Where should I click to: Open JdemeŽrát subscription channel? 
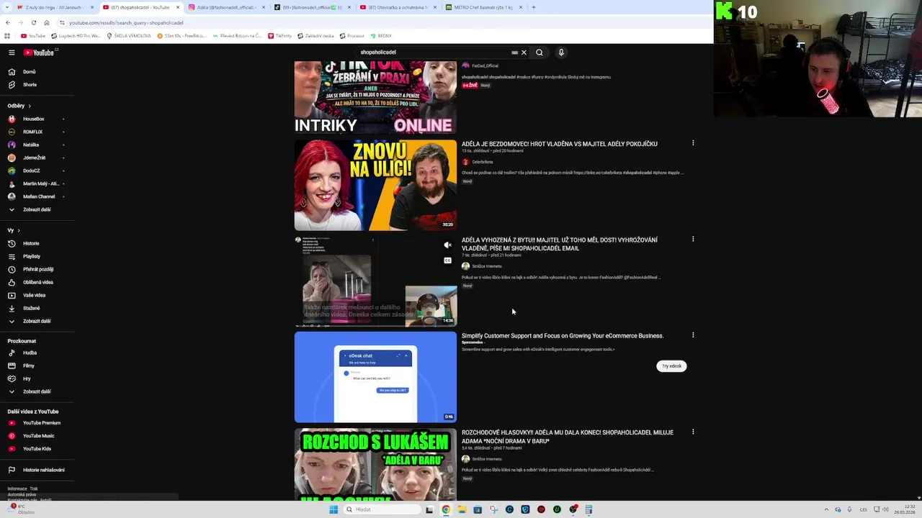point(34,158)
